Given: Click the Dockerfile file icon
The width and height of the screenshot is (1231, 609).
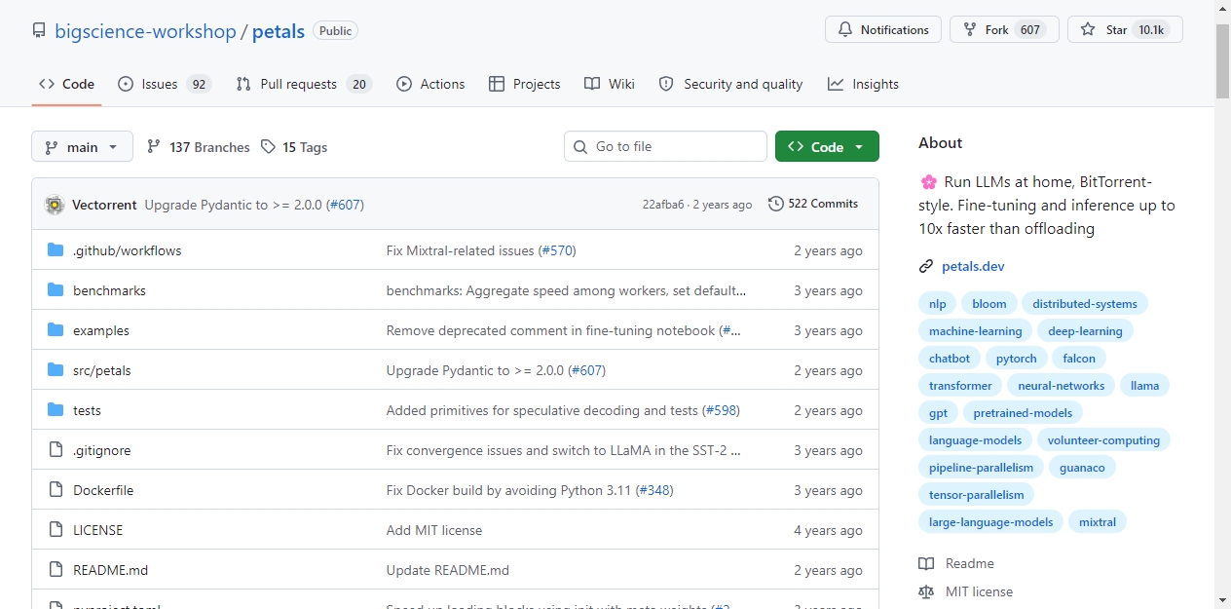Looking at the screenshot, I should click(x=56, y=490).
